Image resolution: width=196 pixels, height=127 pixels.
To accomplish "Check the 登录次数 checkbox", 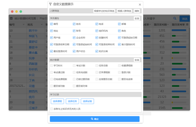I will click(x=119, y=72).
